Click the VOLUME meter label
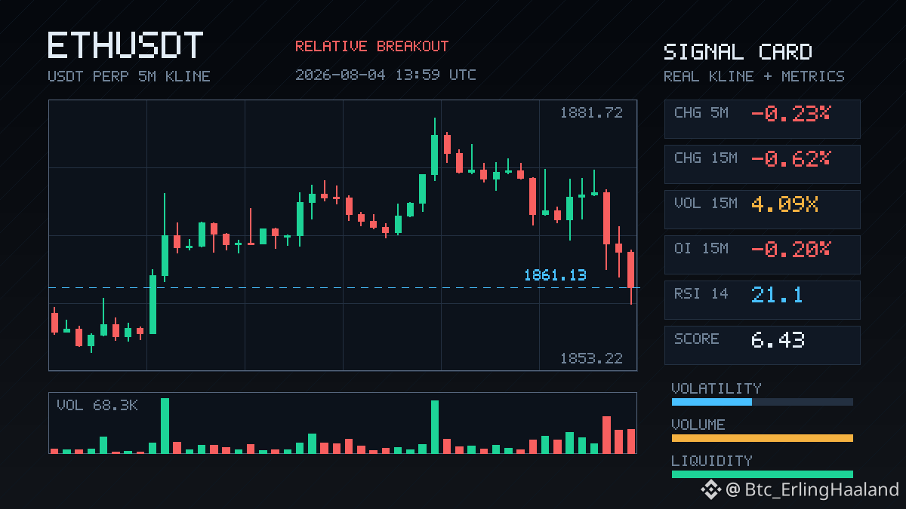The image size is (906, 509). pyautogui.click(x=698, y=425)
